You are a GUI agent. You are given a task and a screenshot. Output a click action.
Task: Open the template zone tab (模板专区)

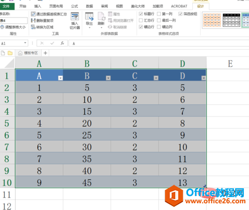coord(28,53)
